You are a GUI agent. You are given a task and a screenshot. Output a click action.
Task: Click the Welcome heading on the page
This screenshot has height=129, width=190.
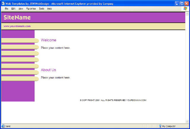[x=48, y=40]
